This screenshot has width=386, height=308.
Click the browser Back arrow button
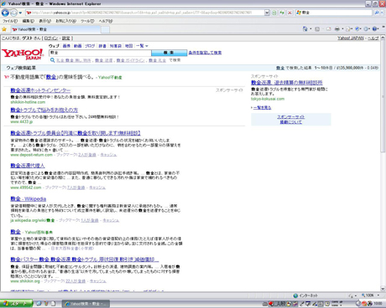pos(5,13)
